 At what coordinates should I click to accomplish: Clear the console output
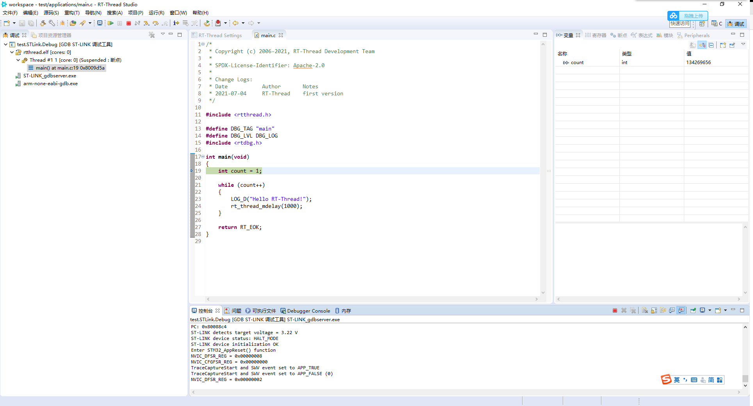pyautogui.click(x=645, y=310)
